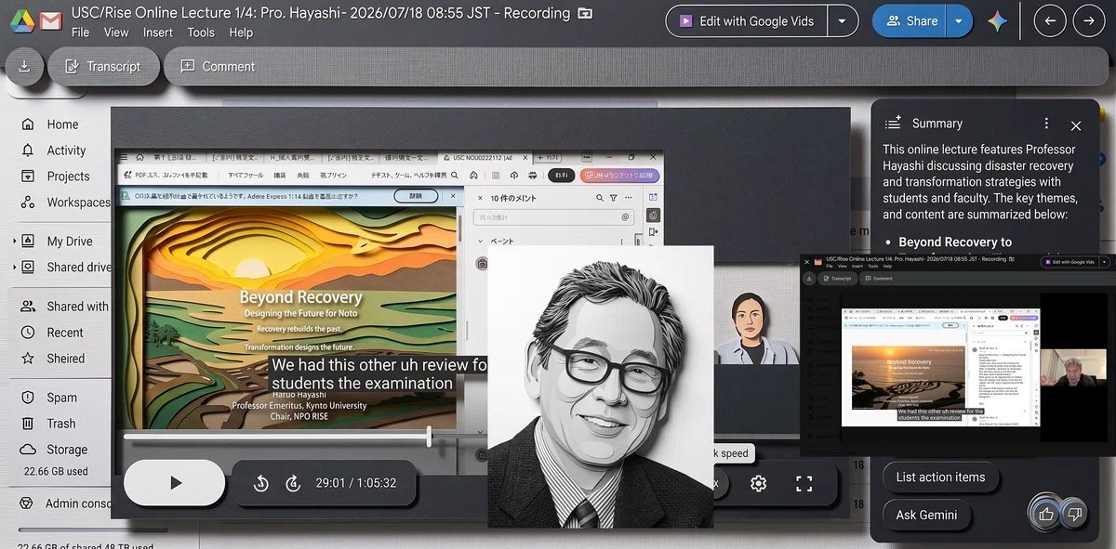Image resolution: width=1116 pixels, height=549 pixels.
Task: Give thumbs down on the summary
Action: pos(1075,513)
